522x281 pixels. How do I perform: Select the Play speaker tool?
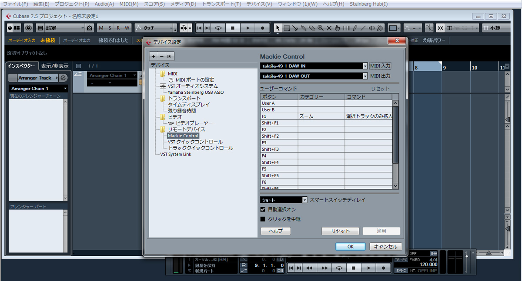click(371, 28)
